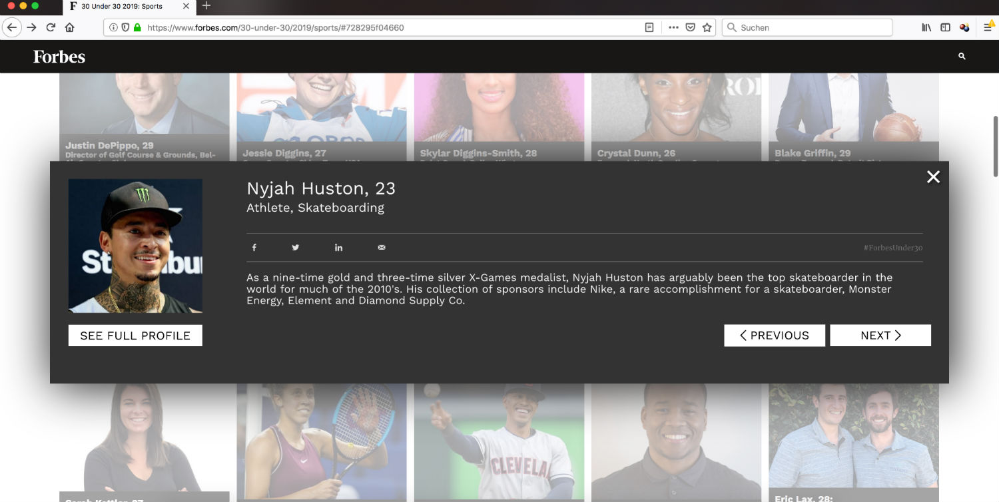
Task: Click the SEE FULL PROFILE button
Action: [135, 336]
